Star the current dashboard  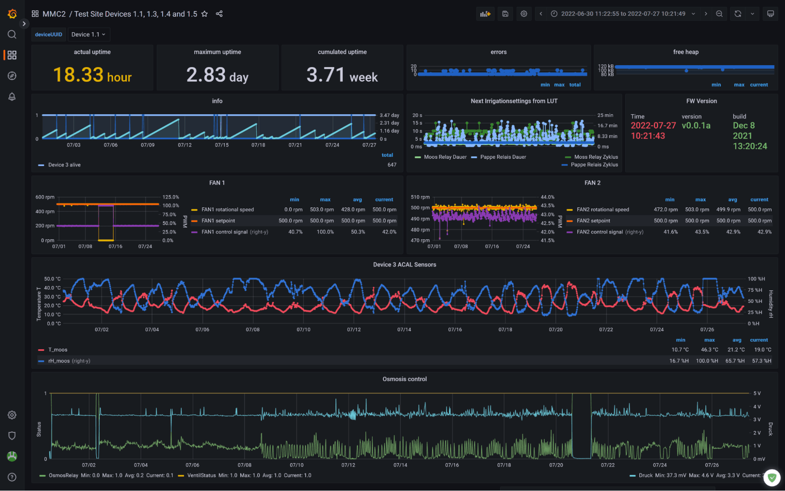coord(205,14)
